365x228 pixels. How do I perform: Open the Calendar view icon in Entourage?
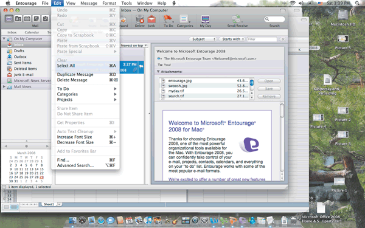pyautogui.click(x=27, y=19)
